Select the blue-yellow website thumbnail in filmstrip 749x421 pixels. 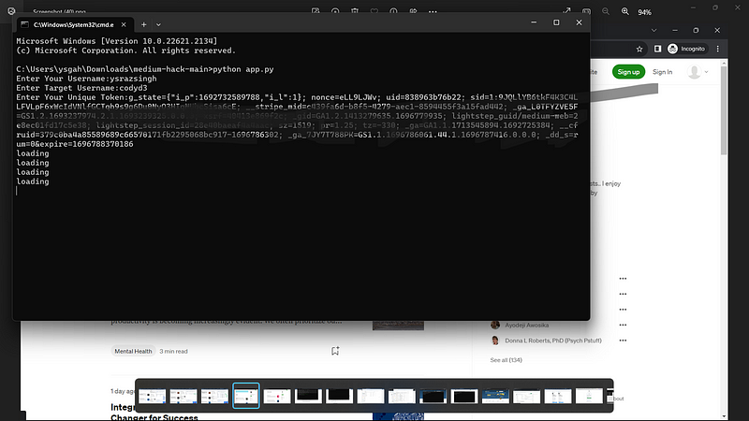[495, 396]
